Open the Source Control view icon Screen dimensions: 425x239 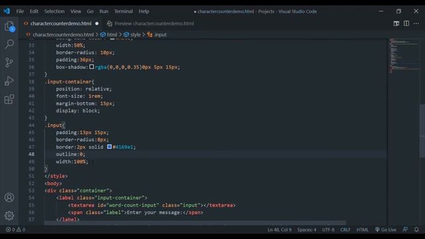(9, 62)
